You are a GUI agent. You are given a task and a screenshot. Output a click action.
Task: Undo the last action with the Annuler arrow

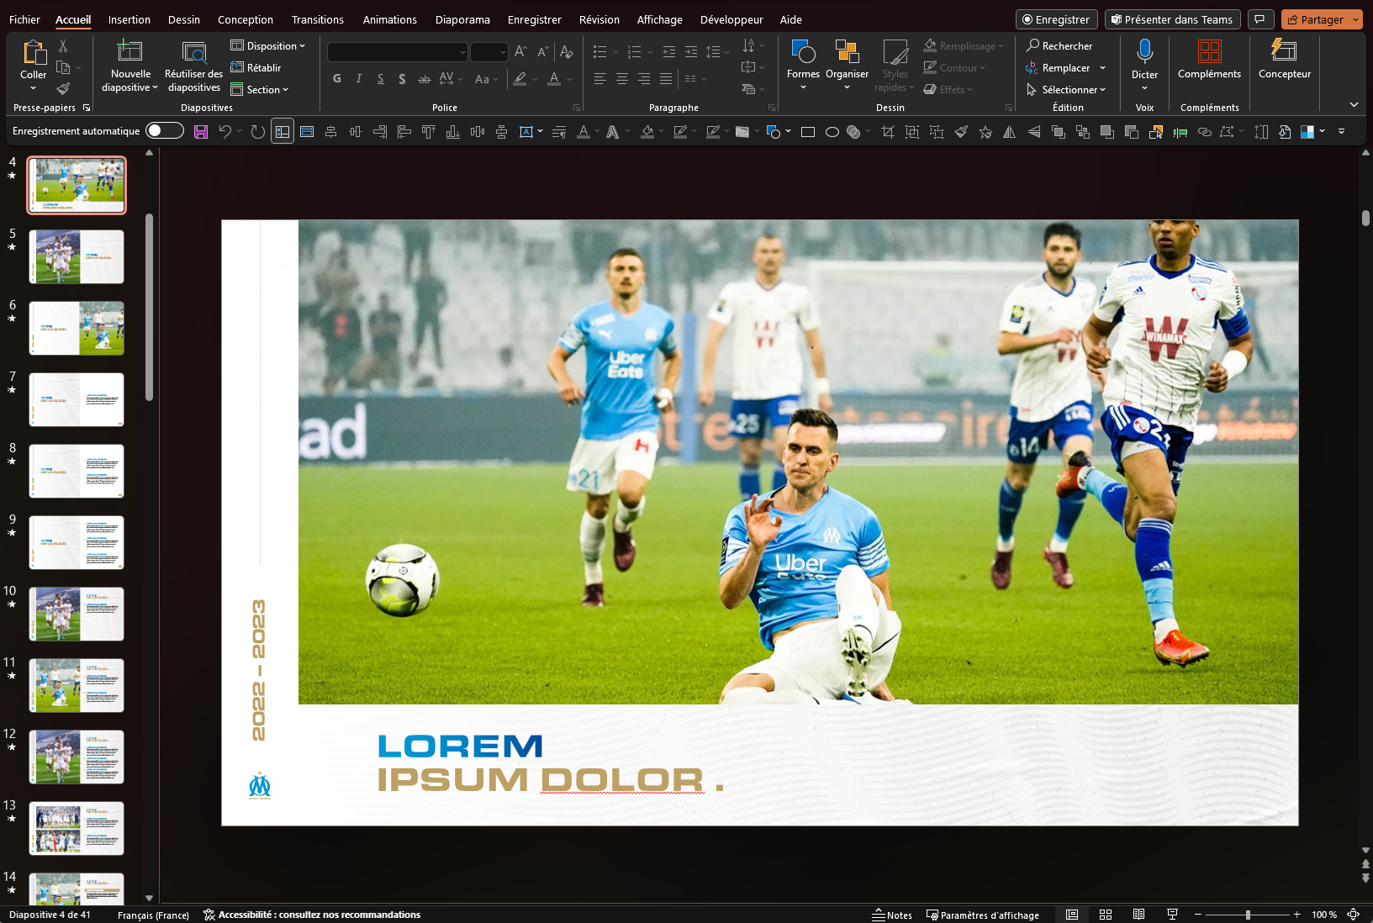pos(224,132)
